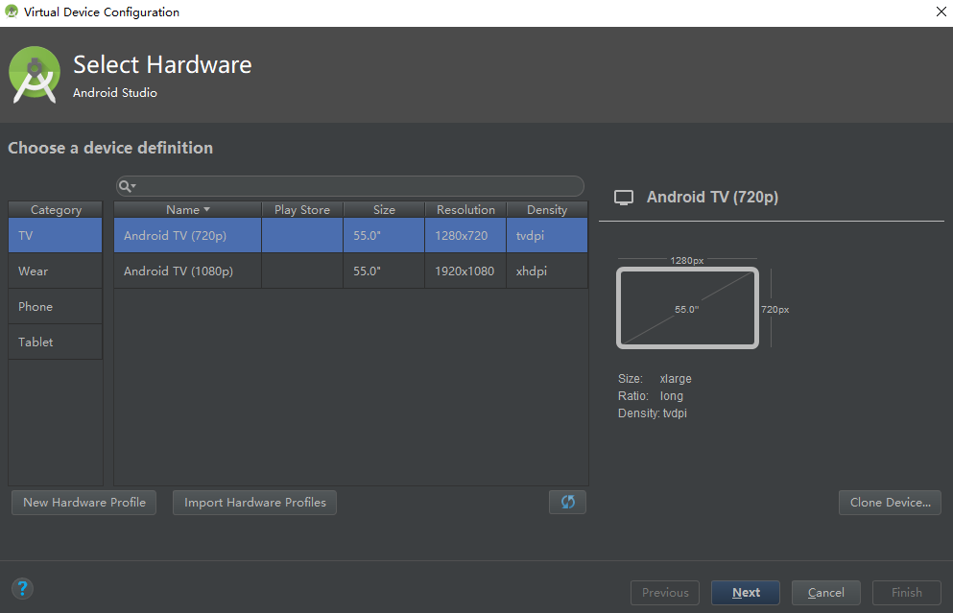Viewport: 953px width, 613px height.
Task: Close the Virtual Device Configuration window
Action: [x=941, y=12]
